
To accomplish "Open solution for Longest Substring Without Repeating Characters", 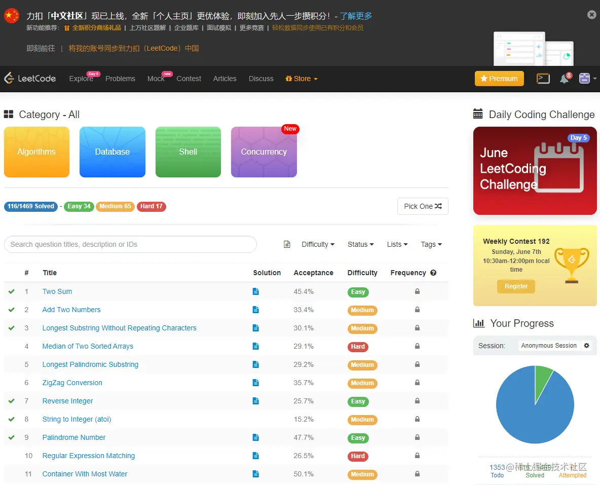I will pyautogui.click(x=255, y=328).
